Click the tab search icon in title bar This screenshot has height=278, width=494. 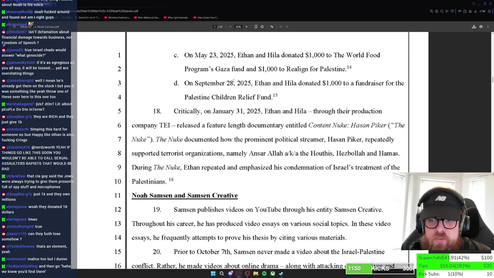tap(474, 3)
